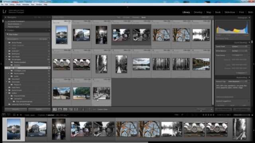Collapse right panel group via edge arrow
Screen dimensions: 255x143
coord(254,64)
